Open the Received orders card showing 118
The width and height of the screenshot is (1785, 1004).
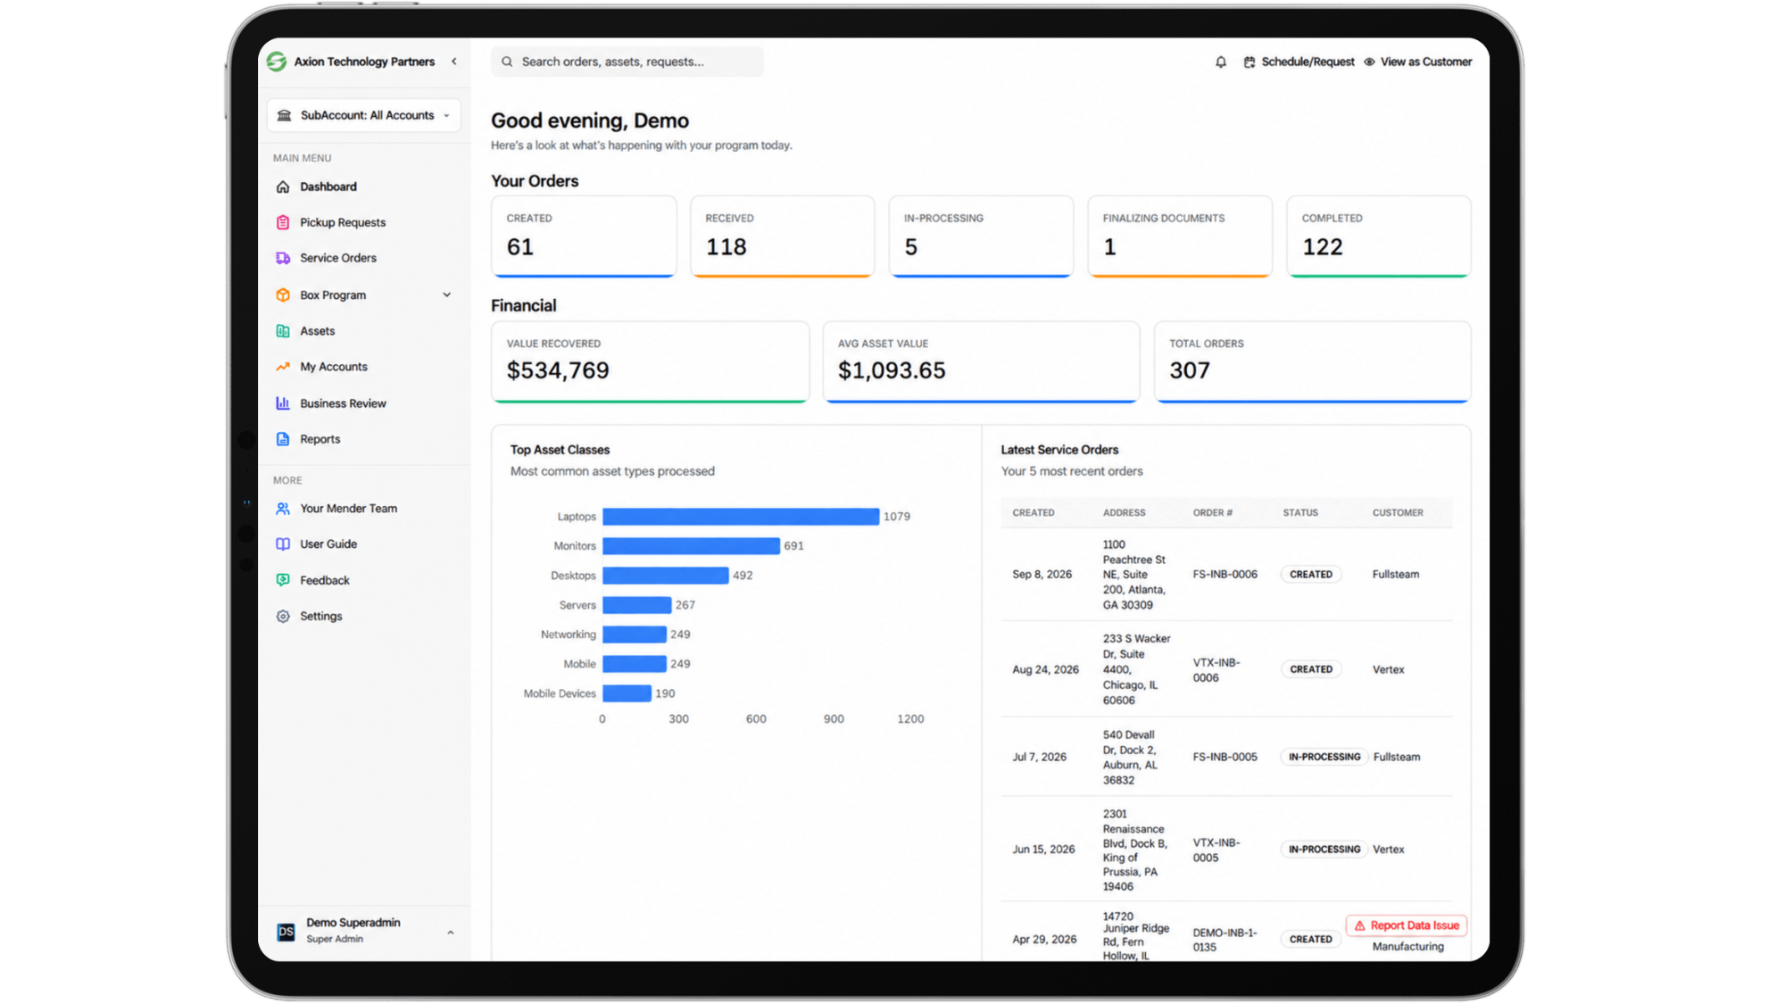point(783,236)
